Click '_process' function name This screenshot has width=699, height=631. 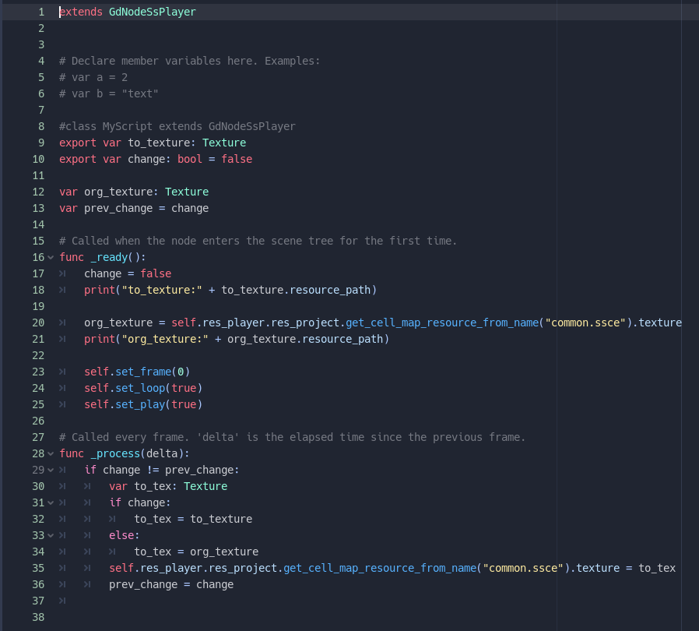[115, 454]
